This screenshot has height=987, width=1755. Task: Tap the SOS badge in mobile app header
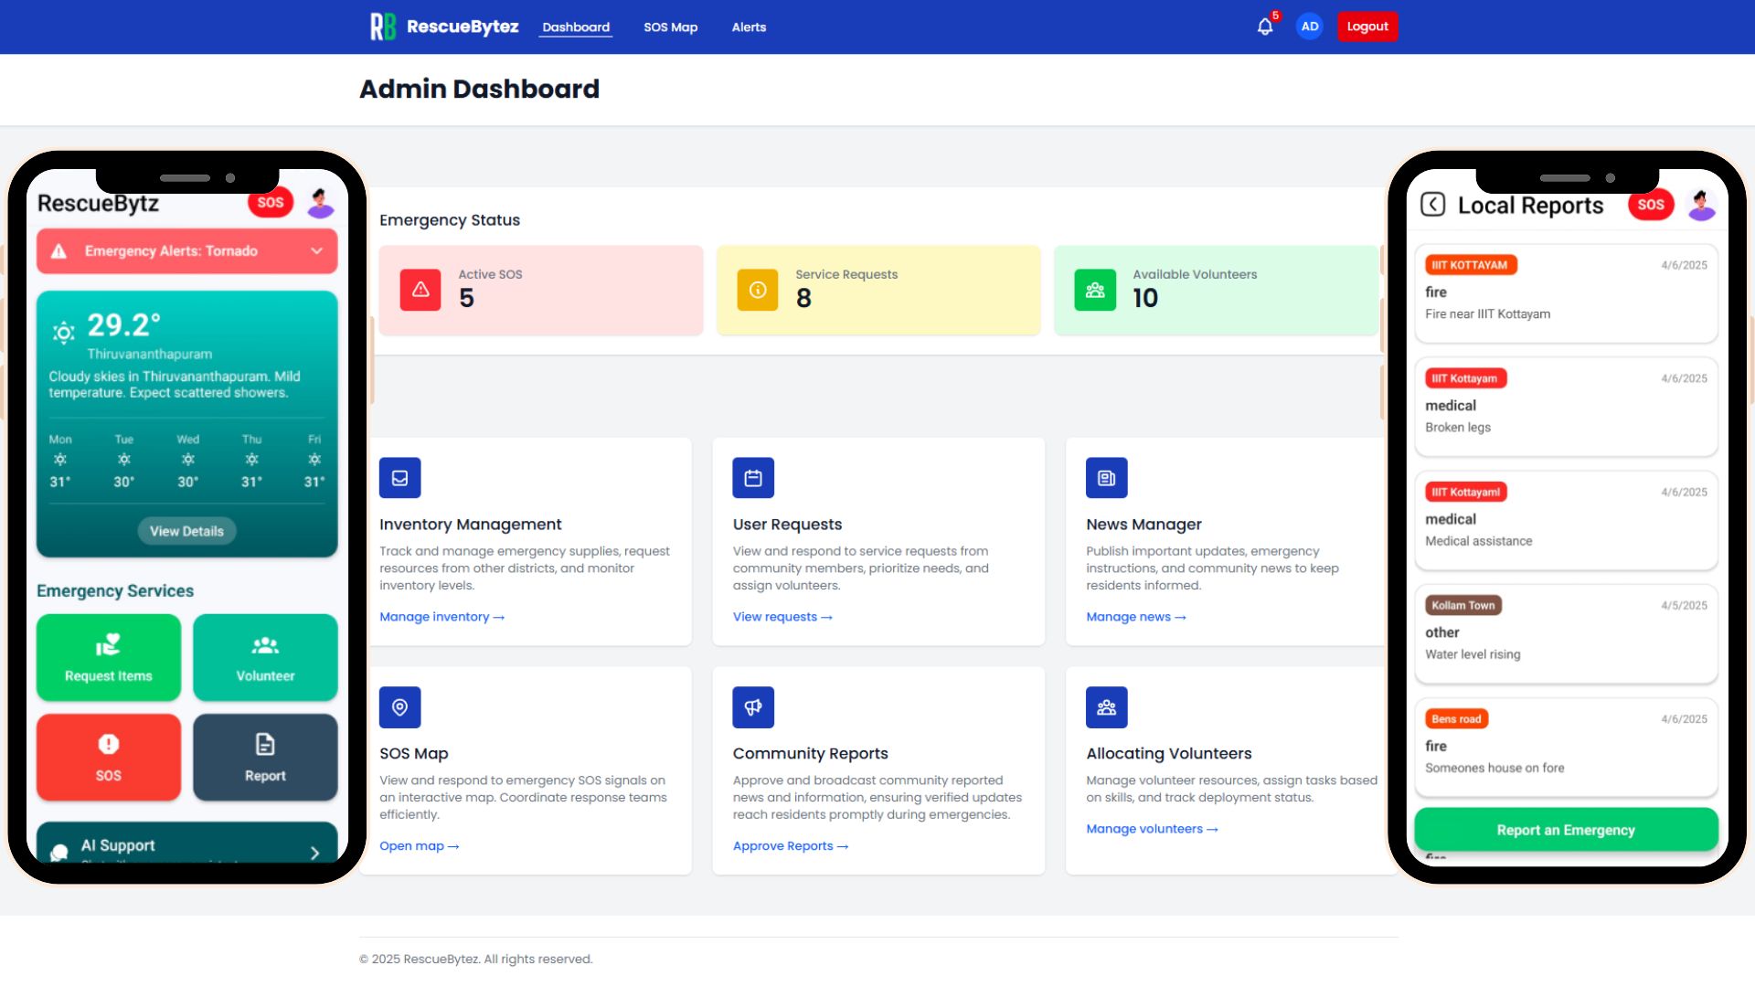point(270,202)
